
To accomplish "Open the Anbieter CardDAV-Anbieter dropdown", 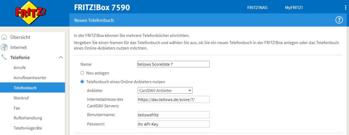I will [x=165, y=91].
